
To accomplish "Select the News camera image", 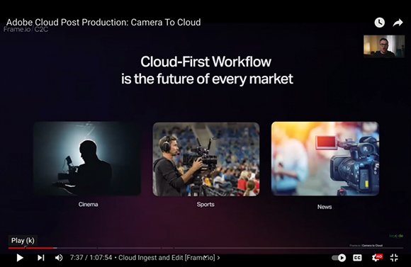I will tap(325, 159).
